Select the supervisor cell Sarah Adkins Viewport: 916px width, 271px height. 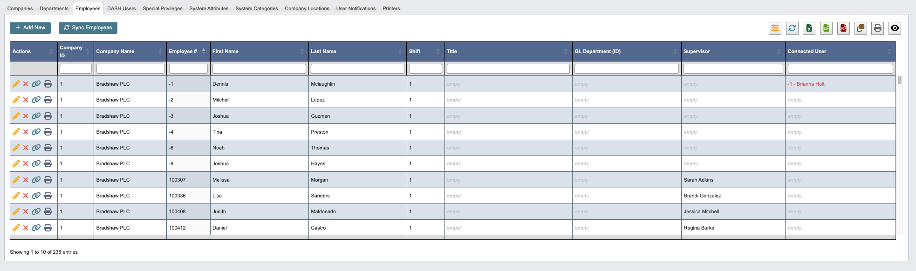733,180
